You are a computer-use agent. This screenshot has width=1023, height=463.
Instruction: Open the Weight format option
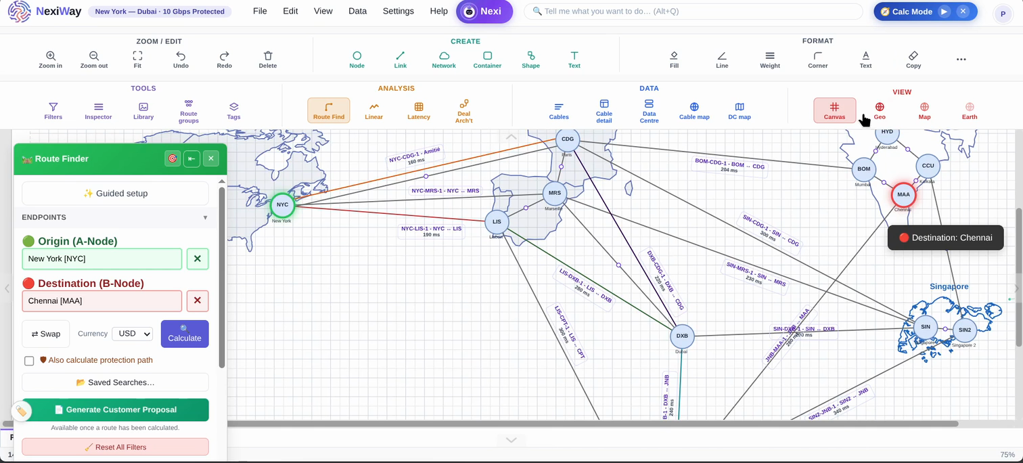click(770, 60)
